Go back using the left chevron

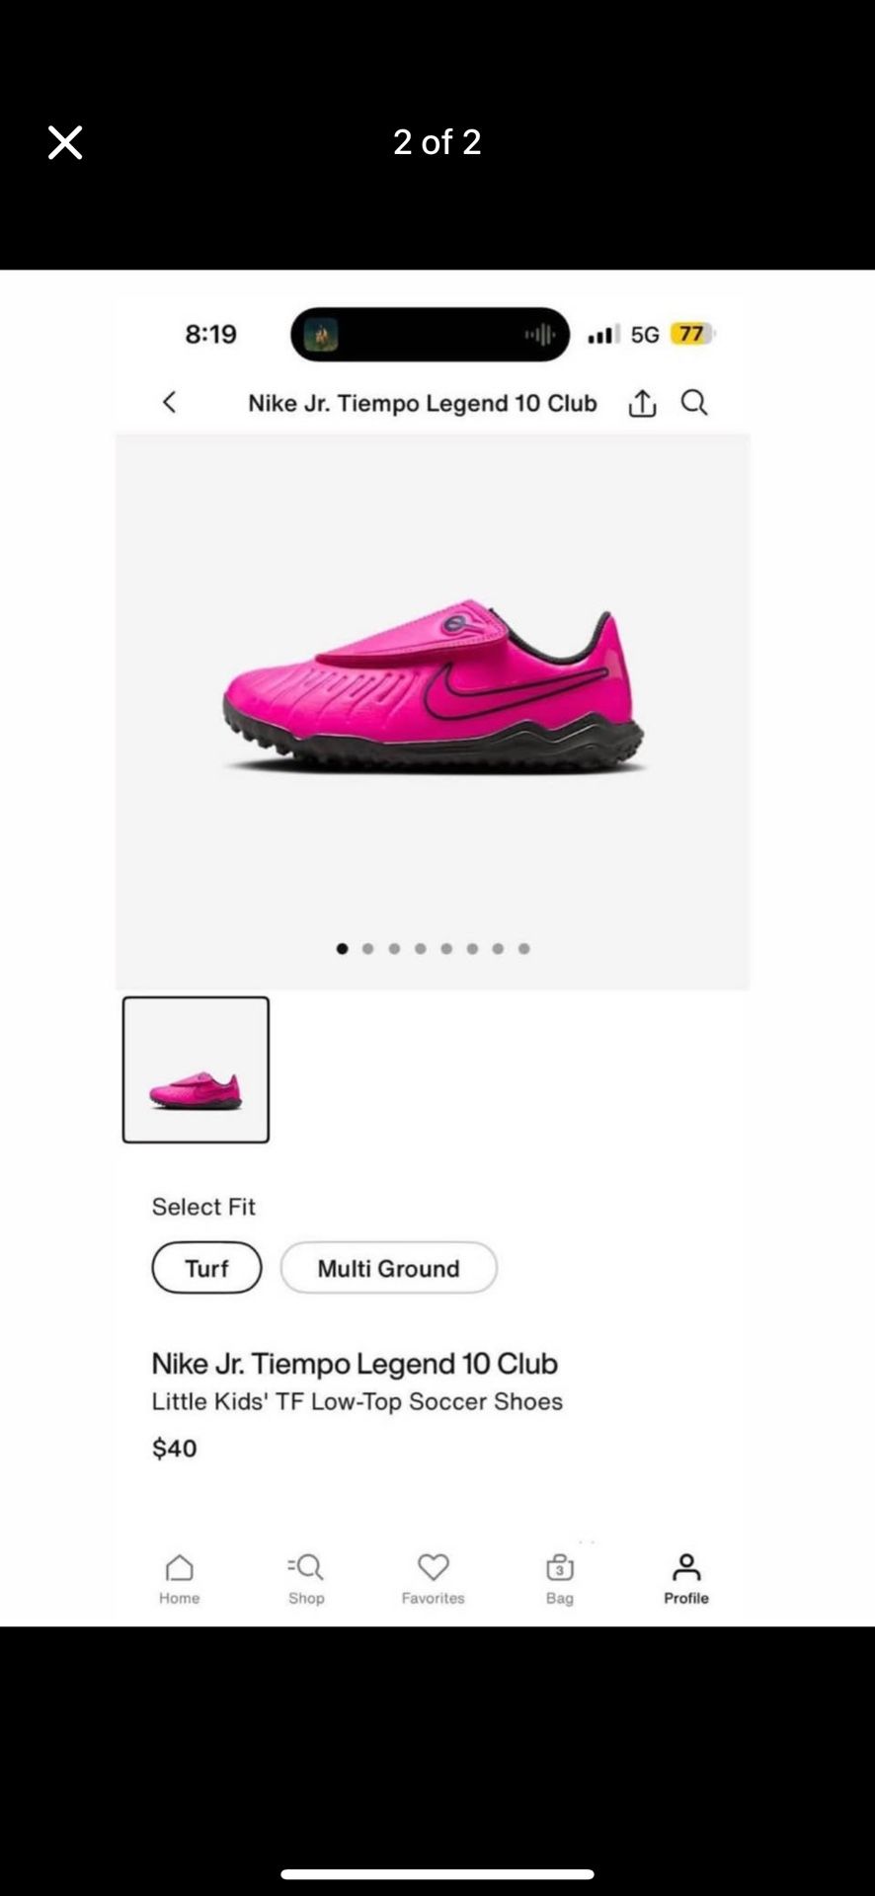coord(169,402)
